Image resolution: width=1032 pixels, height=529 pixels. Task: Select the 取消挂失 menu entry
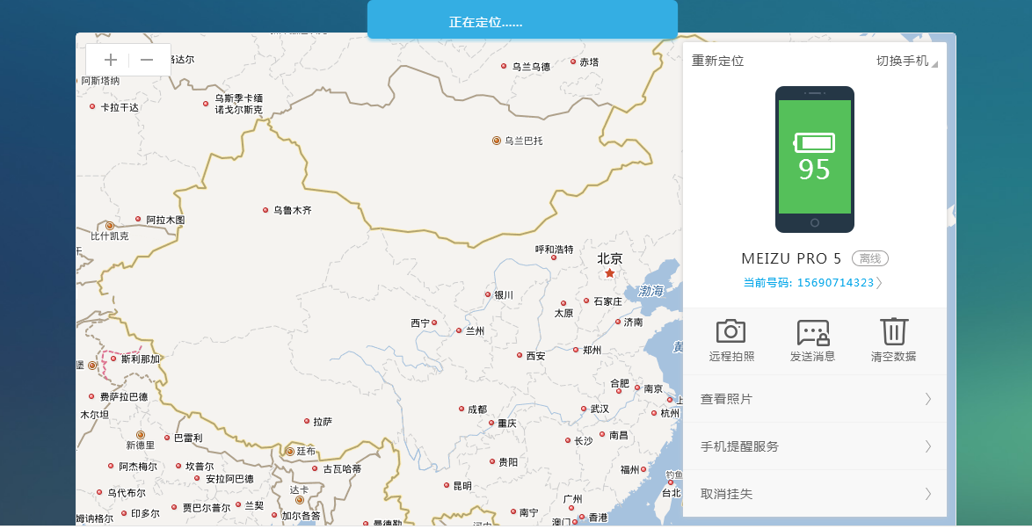pyautogui.click(x=815, y=494)
